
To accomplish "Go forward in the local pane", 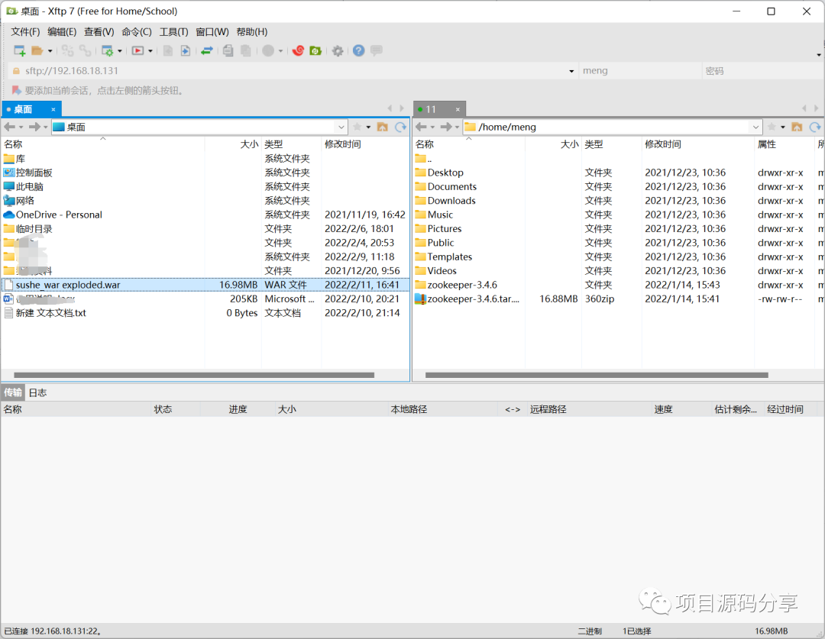I will click(x=34, y=127).
